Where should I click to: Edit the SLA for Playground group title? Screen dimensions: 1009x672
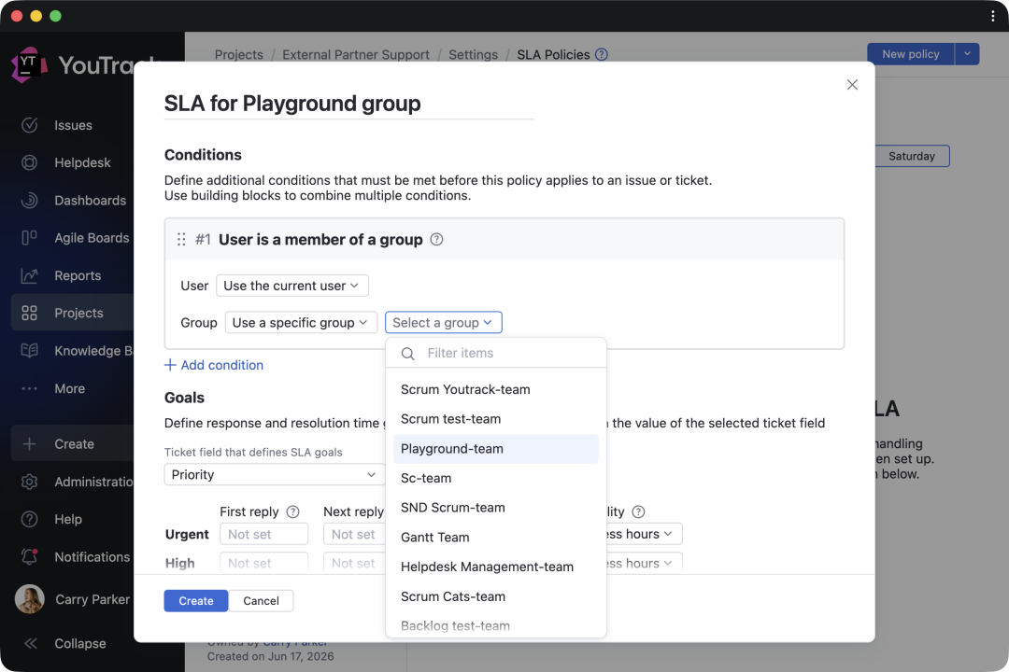[x=348, y=104]
